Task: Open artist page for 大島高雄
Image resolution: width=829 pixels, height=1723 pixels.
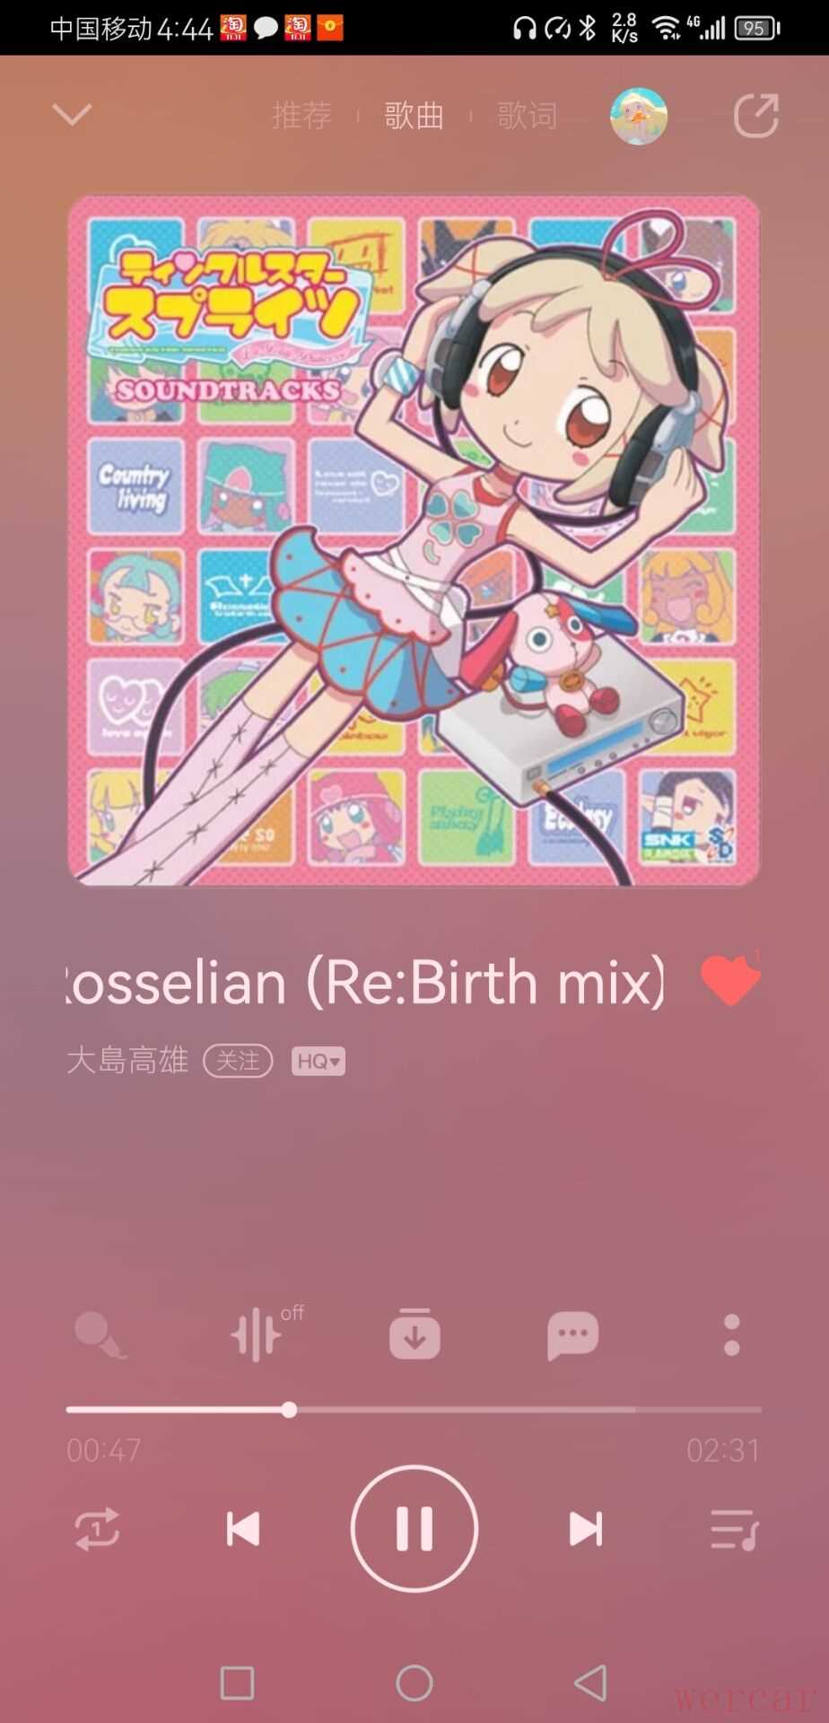Action: 128,1061
